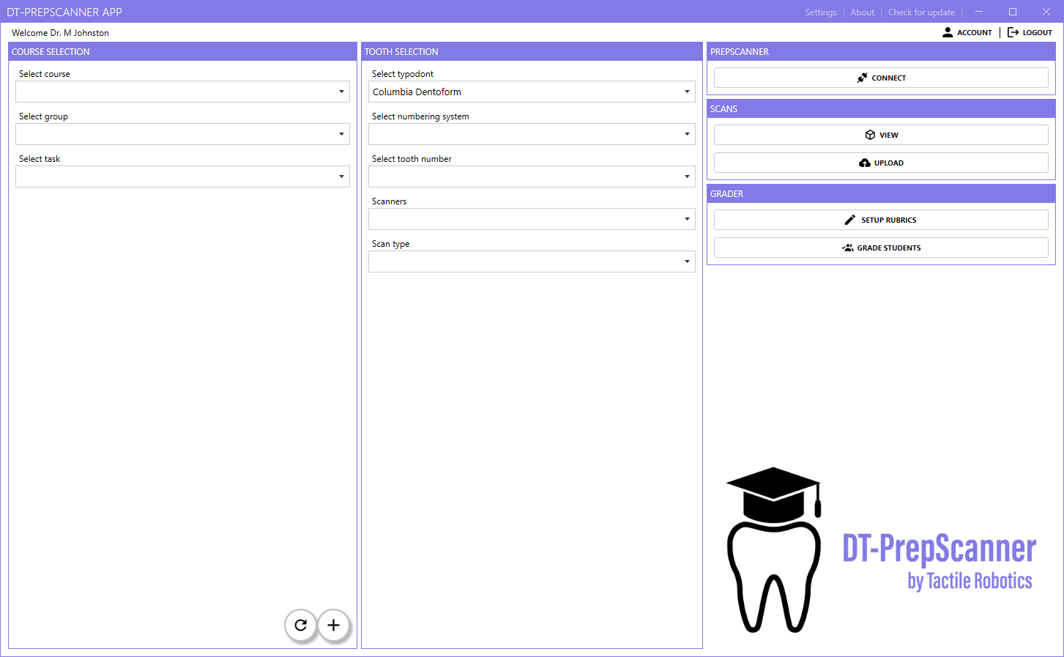1064x657 pixels.
Task: Click the Connect plug icon
Action: pos(863,78)
